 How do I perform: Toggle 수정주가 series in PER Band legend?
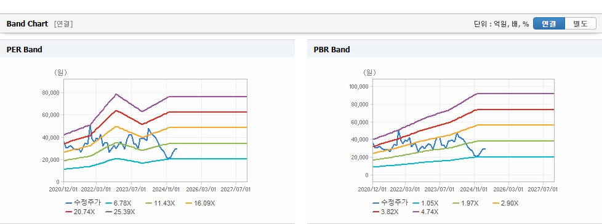pos(83,203)
